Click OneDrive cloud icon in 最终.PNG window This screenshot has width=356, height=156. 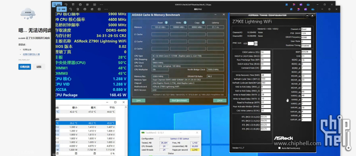[313, 9]
